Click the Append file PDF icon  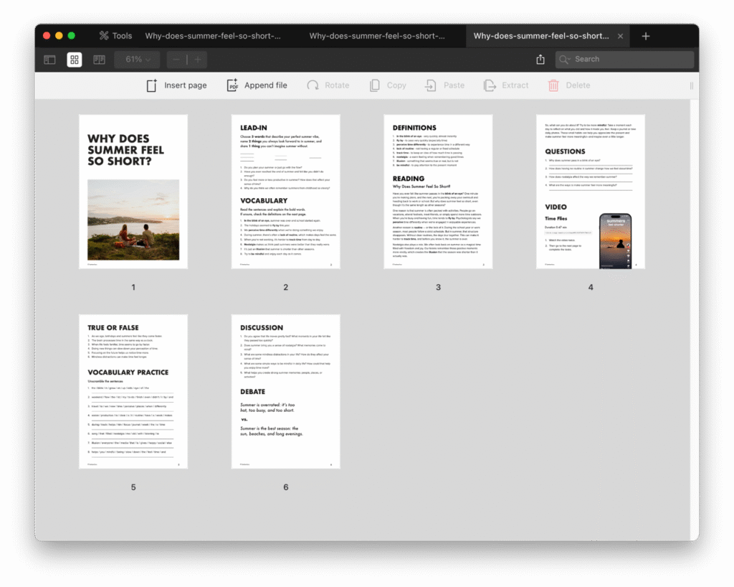(x=232, y=85)
